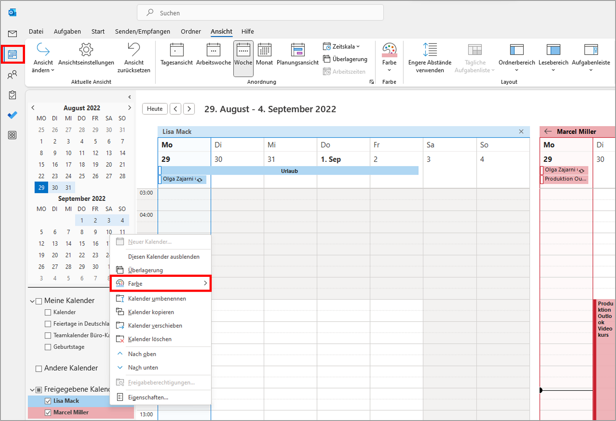This screenshot has width=616, height=421.
Task: Toggle Feiertage in Deutschland checkbox
Action: (48, 324)
